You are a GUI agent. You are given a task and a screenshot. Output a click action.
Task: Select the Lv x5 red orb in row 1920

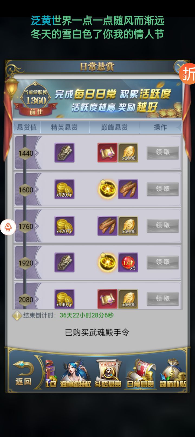128,262
